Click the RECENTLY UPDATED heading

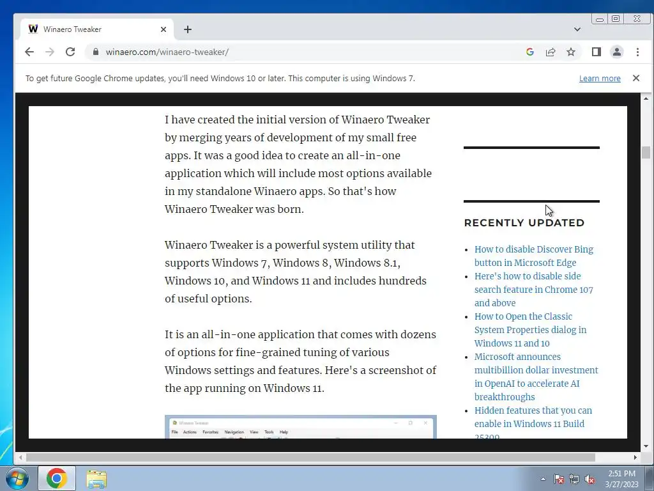(524, 223)
